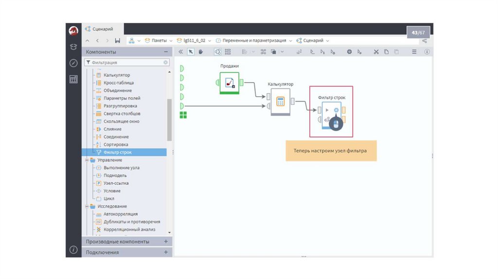Open the compass navigation icon in left sidebar
This screenshot has height=279, width=498.
tap(73, 63)
